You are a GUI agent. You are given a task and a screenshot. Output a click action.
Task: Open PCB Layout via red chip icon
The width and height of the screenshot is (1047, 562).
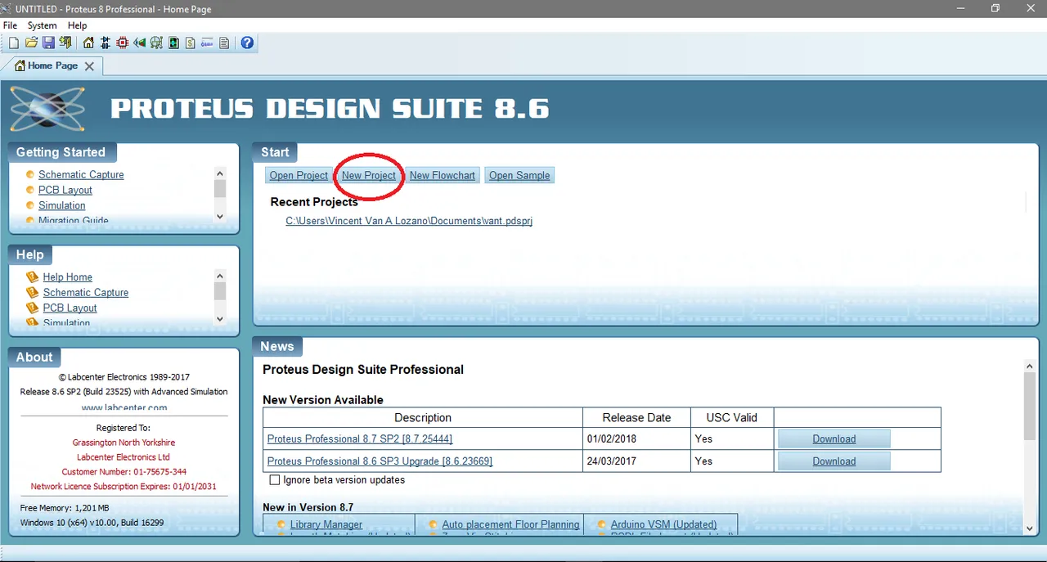pos(123,43)
